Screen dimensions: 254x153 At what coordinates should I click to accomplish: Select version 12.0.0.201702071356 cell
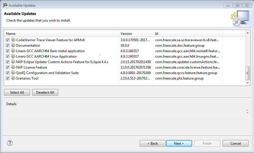[136, 67]
